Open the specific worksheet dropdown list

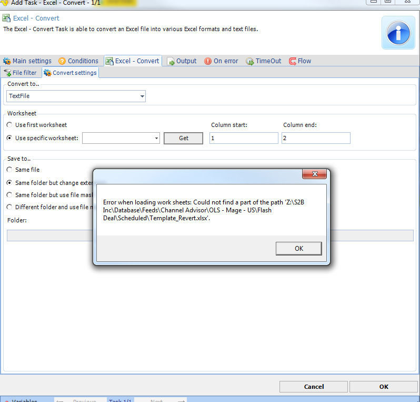point(156,138)
